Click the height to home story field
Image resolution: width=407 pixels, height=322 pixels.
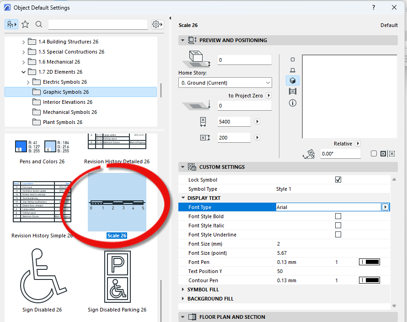tap(245, 60)
